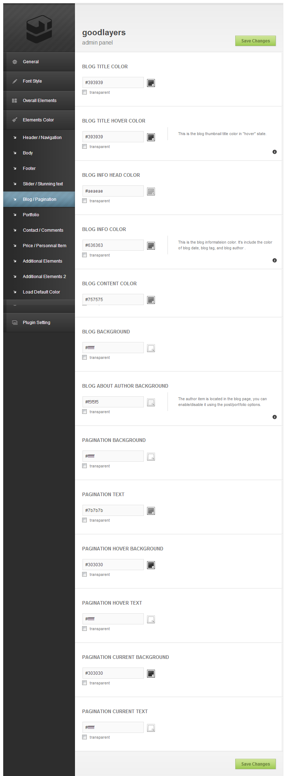Open the Blog Info Head Color picker dropdown
Viewport: 288px width, 776px height.
pyautogui.click(x=151, y=191)
